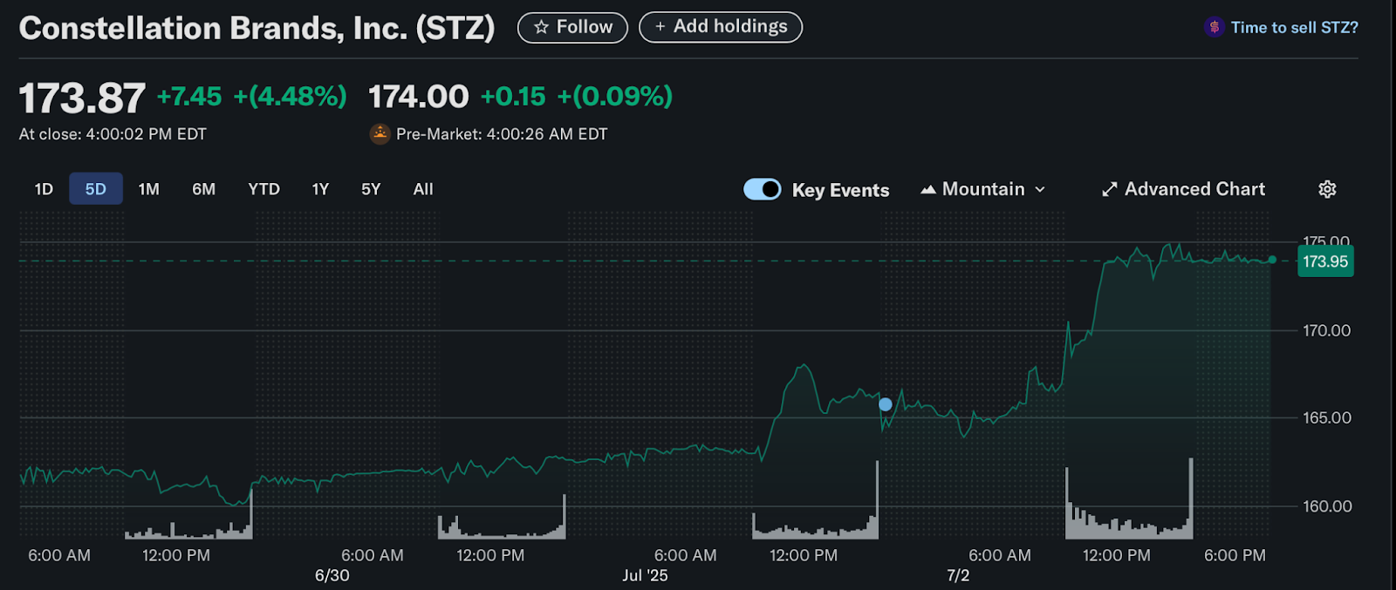Click the Add holdings button
The height and width of the screenshot is (590, 1396).
tap(721, 27)
